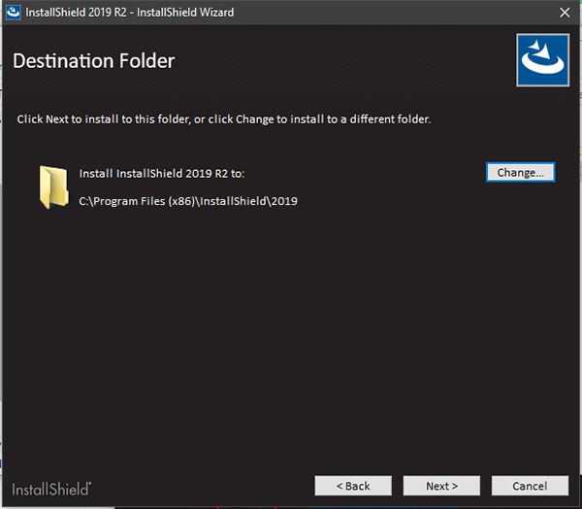Click the InstallShield brand text at bottom left
Image resolution: width=582 pixels, height=509 pixels.
pyautogui.click(x=51, y=489)
